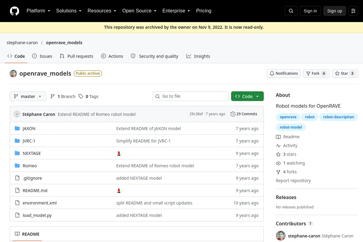View the 0 Tags page
This screenshot has width=363, height=242.
point(89,96)
